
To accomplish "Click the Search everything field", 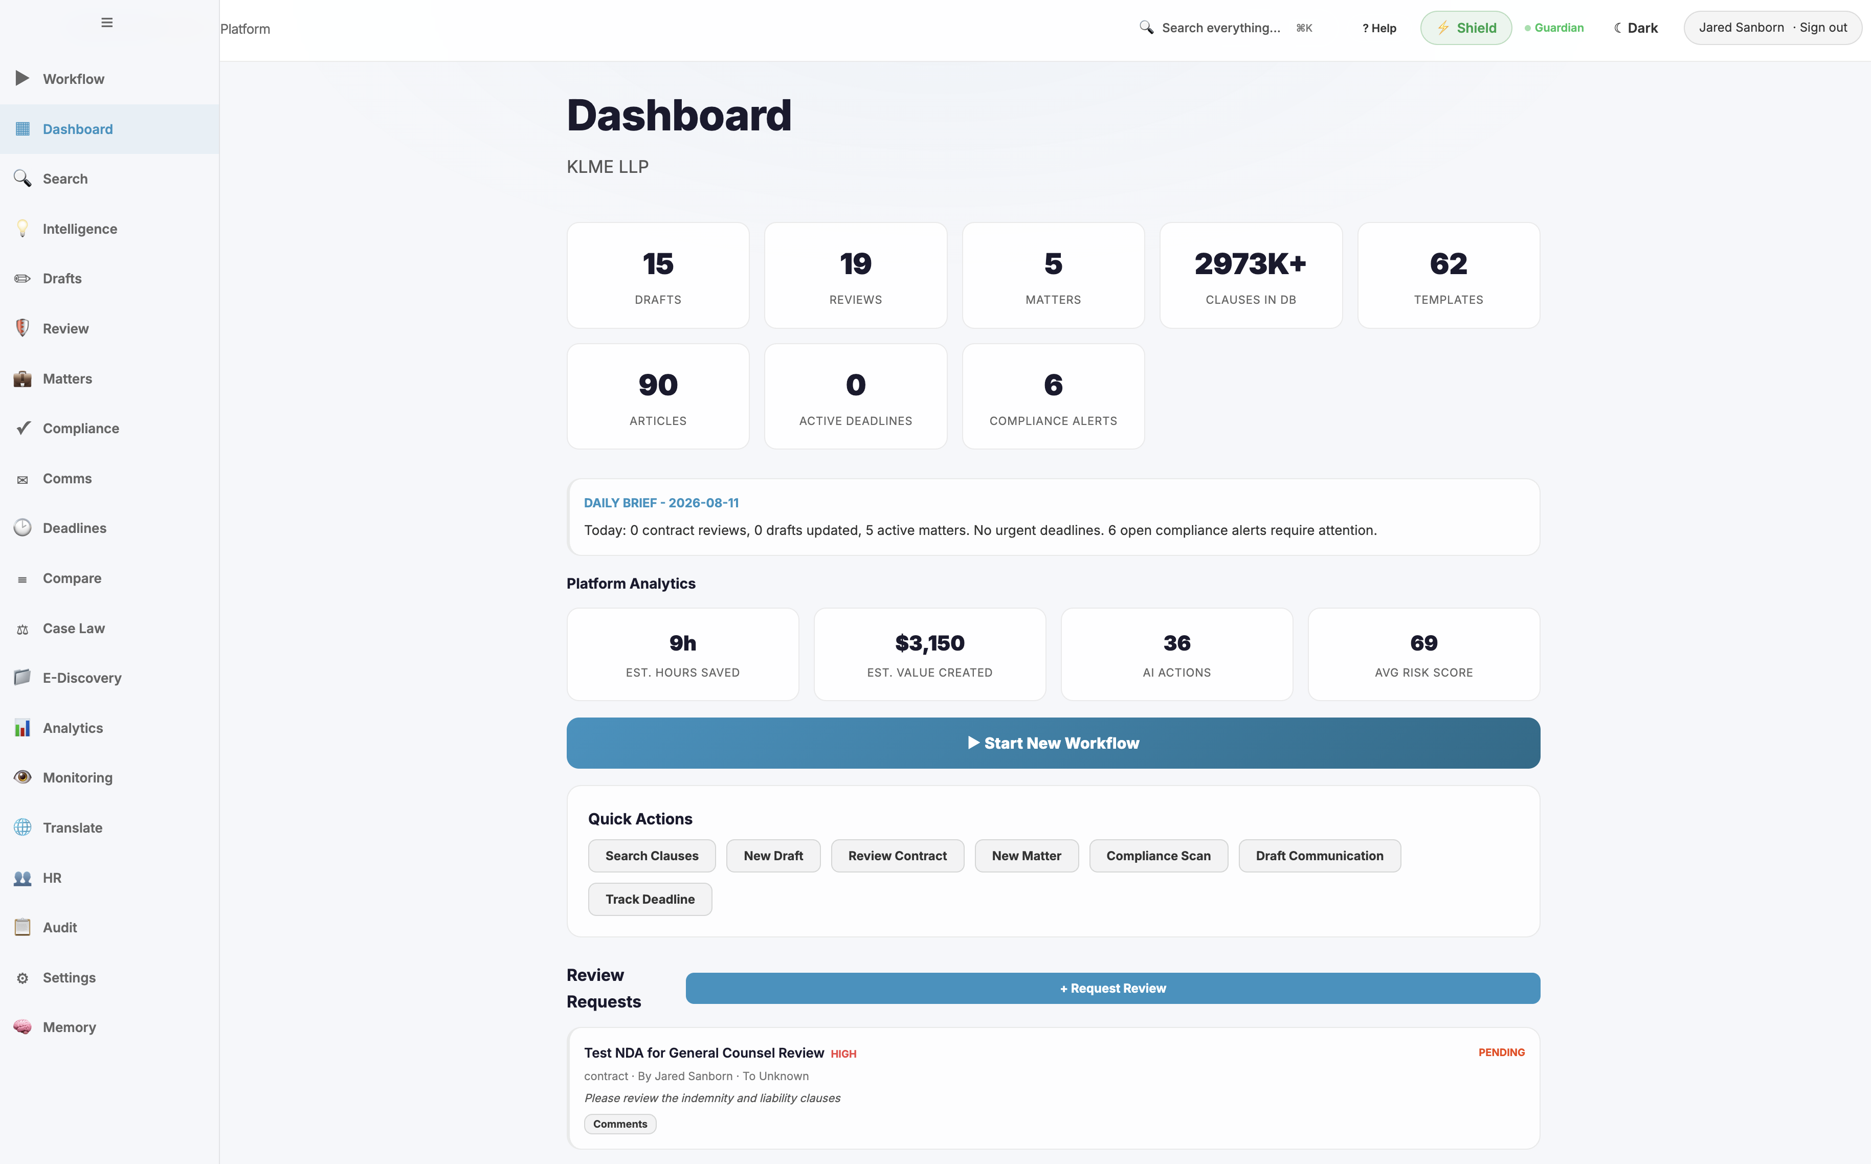I will [x=1227, y=28].
